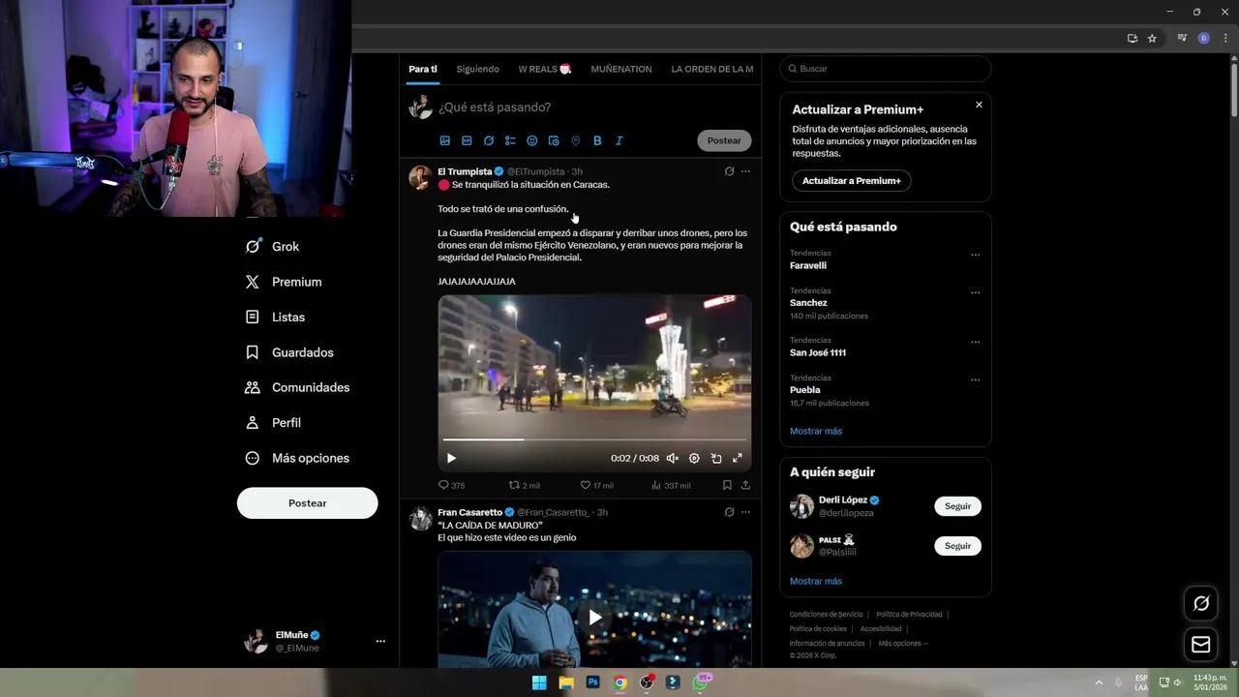The width and height of the screenshot is (1239, 697).
Task: Repost the El Trumpista post with 2 mil reposts
Action: click(525, 485)
